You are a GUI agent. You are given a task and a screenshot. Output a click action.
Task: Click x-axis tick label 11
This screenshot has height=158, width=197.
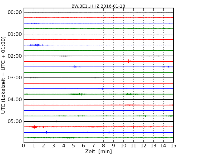click(133, 146)
